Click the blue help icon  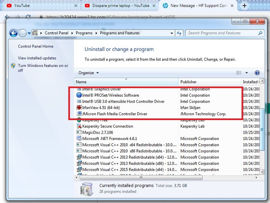tap(257, 73)
